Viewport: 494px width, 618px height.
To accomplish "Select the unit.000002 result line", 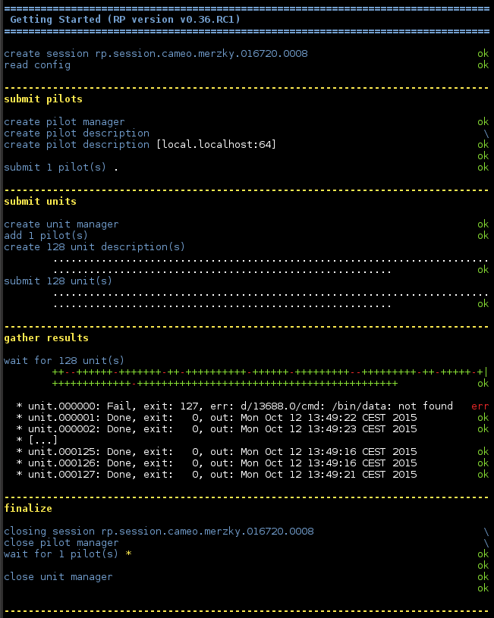I will (216, 429).
